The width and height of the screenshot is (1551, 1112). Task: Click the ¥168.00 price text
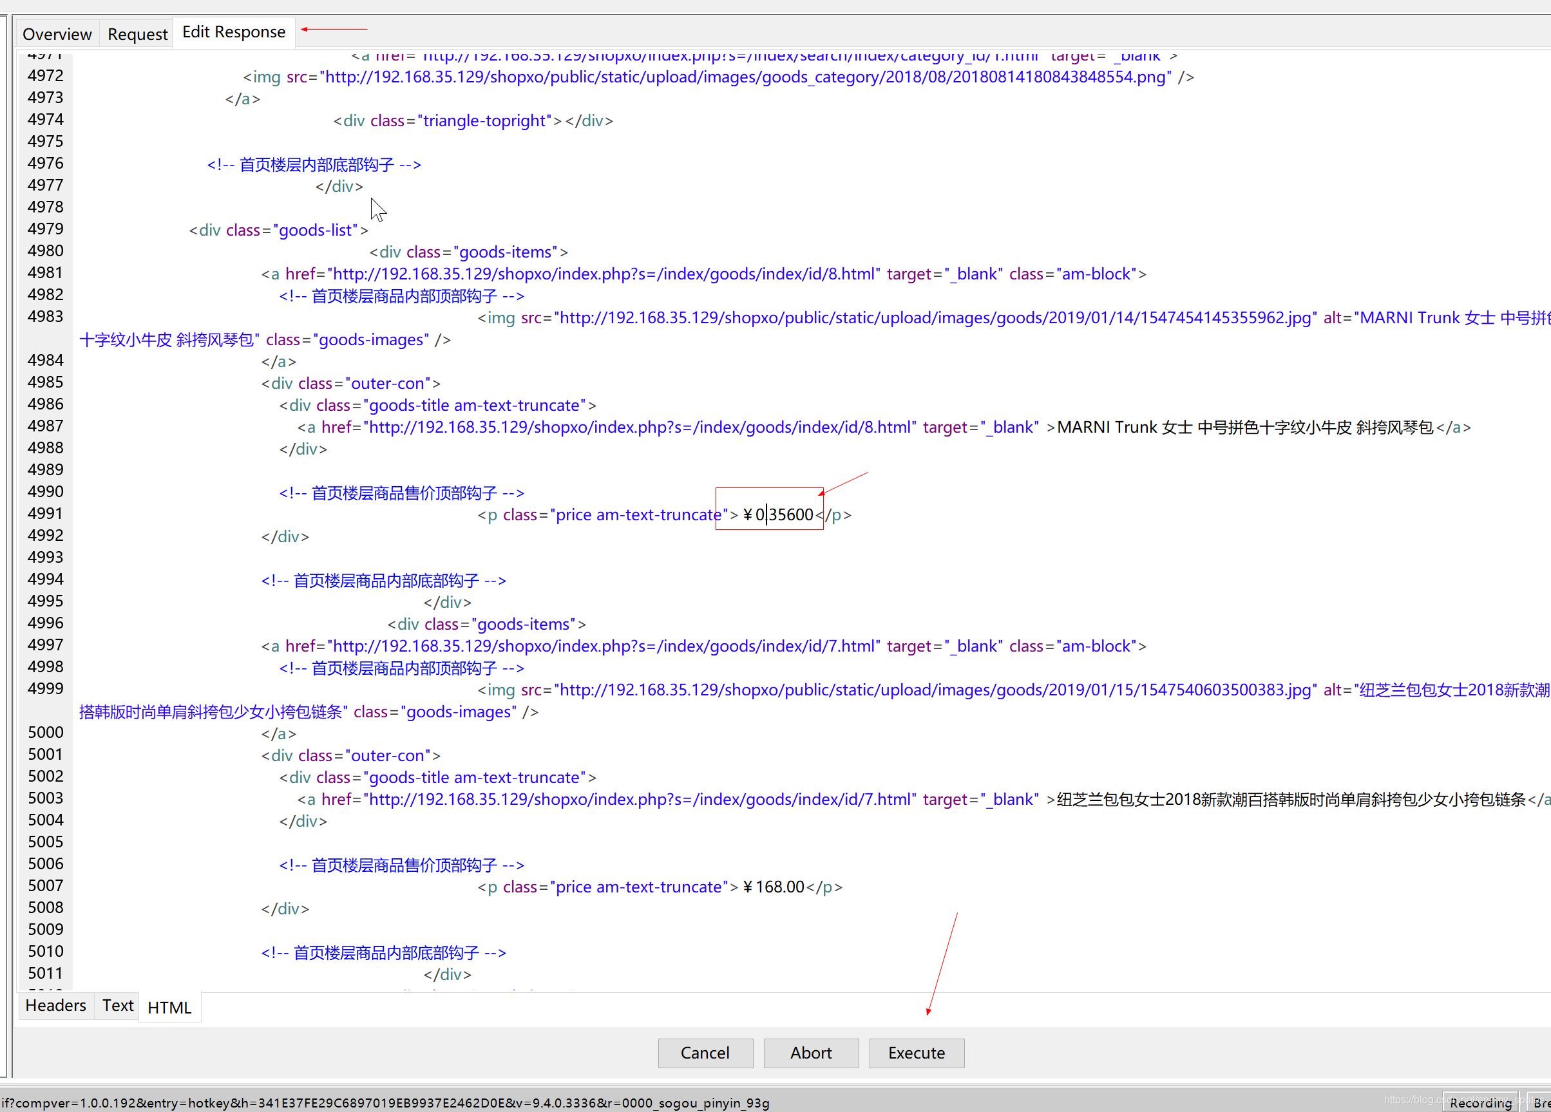click(x=774, y=887)
